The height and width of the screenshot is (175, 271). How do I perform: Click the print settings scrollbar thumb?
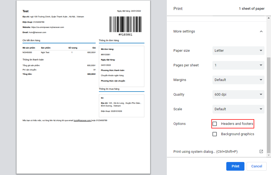click(x=269, y=106)
